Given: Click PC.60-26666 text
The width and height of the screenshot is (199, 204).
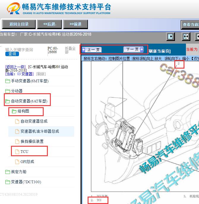Looking at the screenshot, I should [53, 50].
